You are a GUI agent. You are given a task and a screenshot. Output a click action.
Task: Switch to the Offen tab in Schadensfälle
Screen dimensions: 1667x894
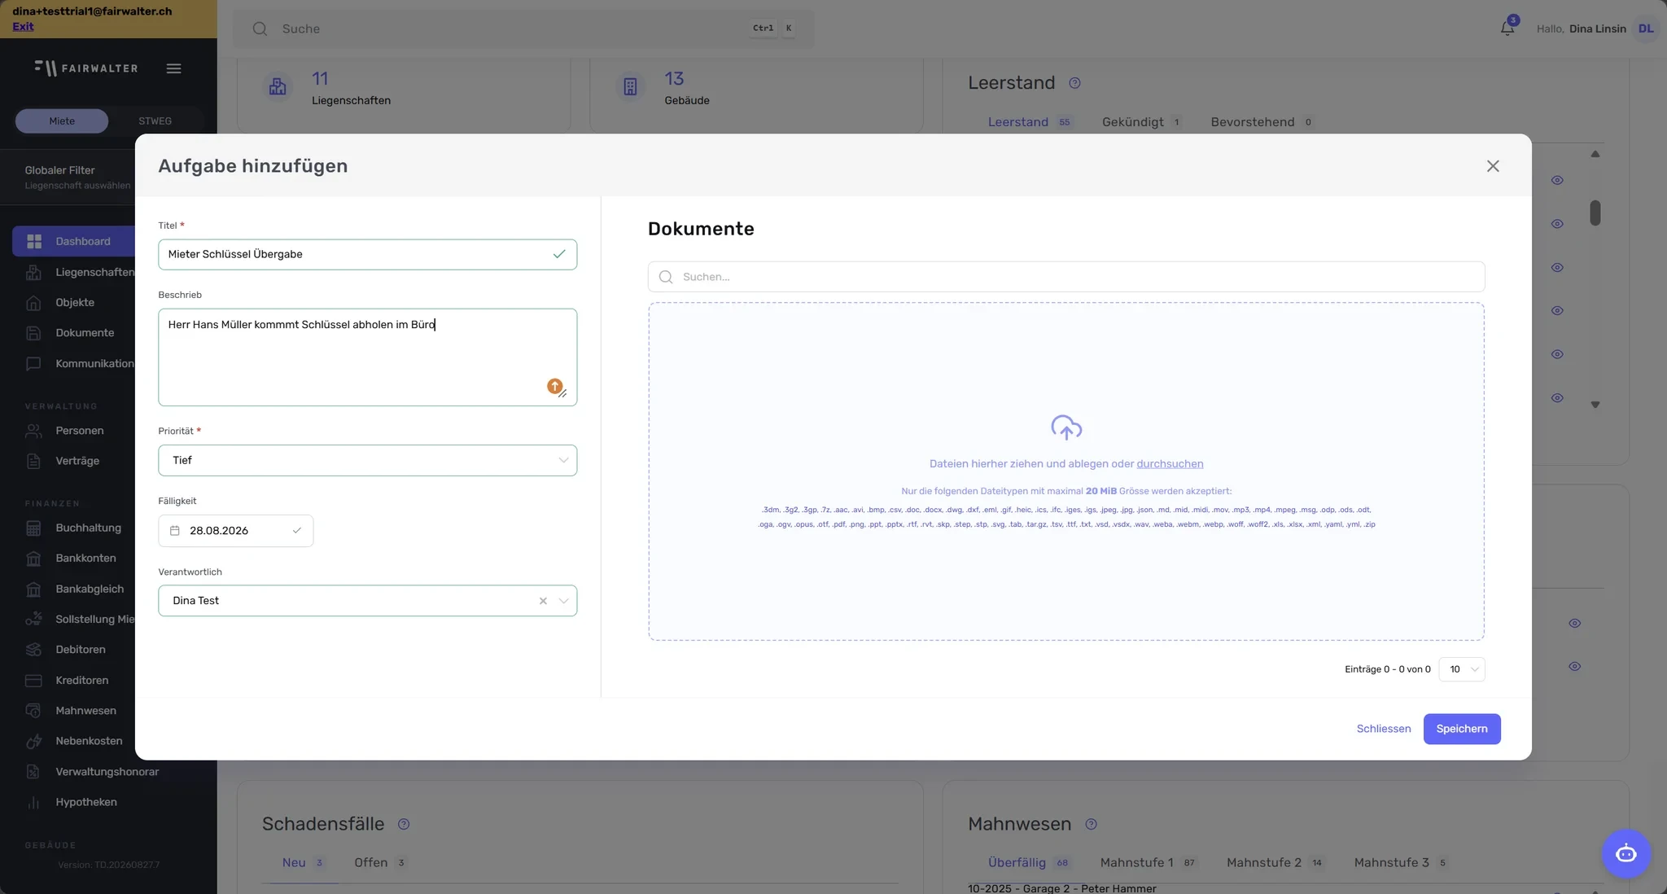pos(379,862)
